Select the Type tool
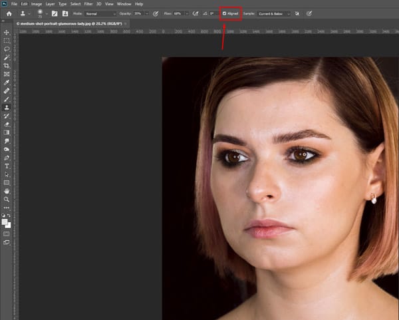The width and height of the screenshot is (399, 320). pos(7,166)
